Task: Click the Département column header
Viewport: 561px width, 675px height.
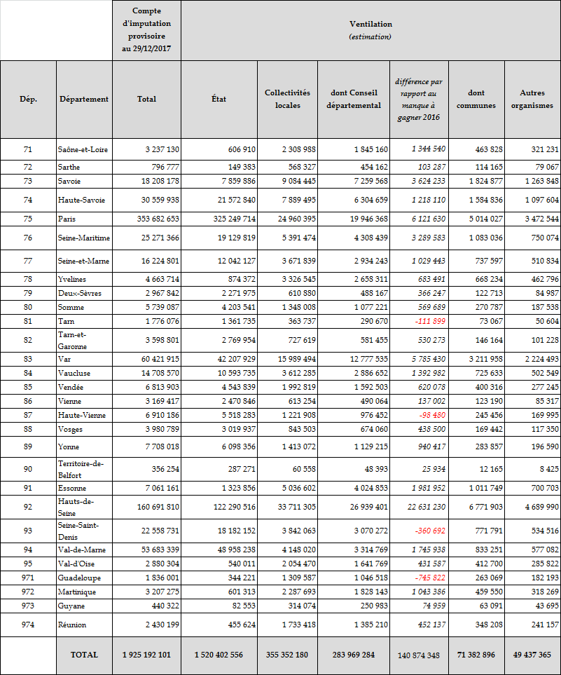Action: (x=84, y=100)
